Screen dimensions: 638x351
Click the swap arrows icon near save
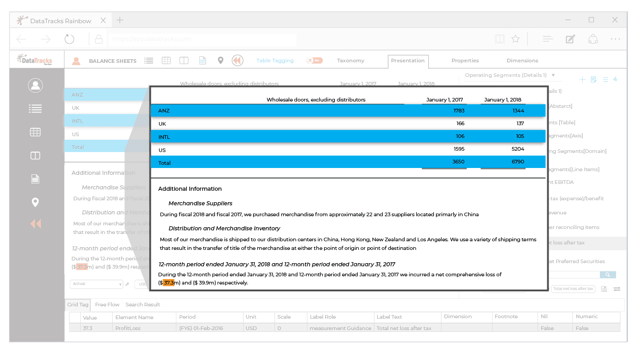click(617, 289)
